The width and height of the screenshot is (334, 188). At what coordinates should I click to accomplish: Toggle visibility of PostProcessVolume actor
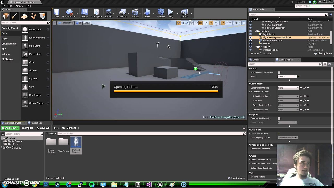click(x=250, y=40)
